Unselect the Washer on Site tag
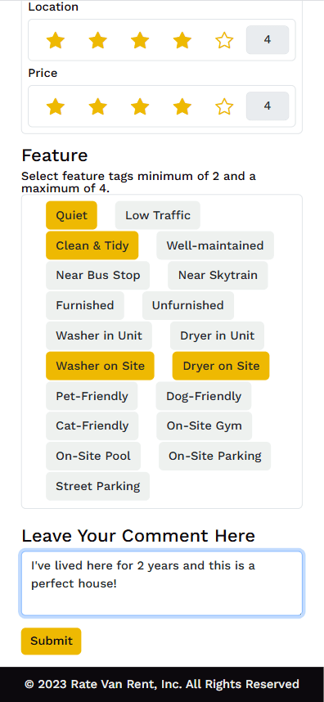Screen dimensions: 324x702 [x=101, y=366]
